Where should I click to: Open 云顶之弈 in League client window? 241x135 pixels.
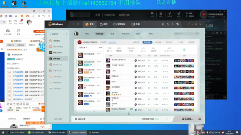[x=110, y=15]
